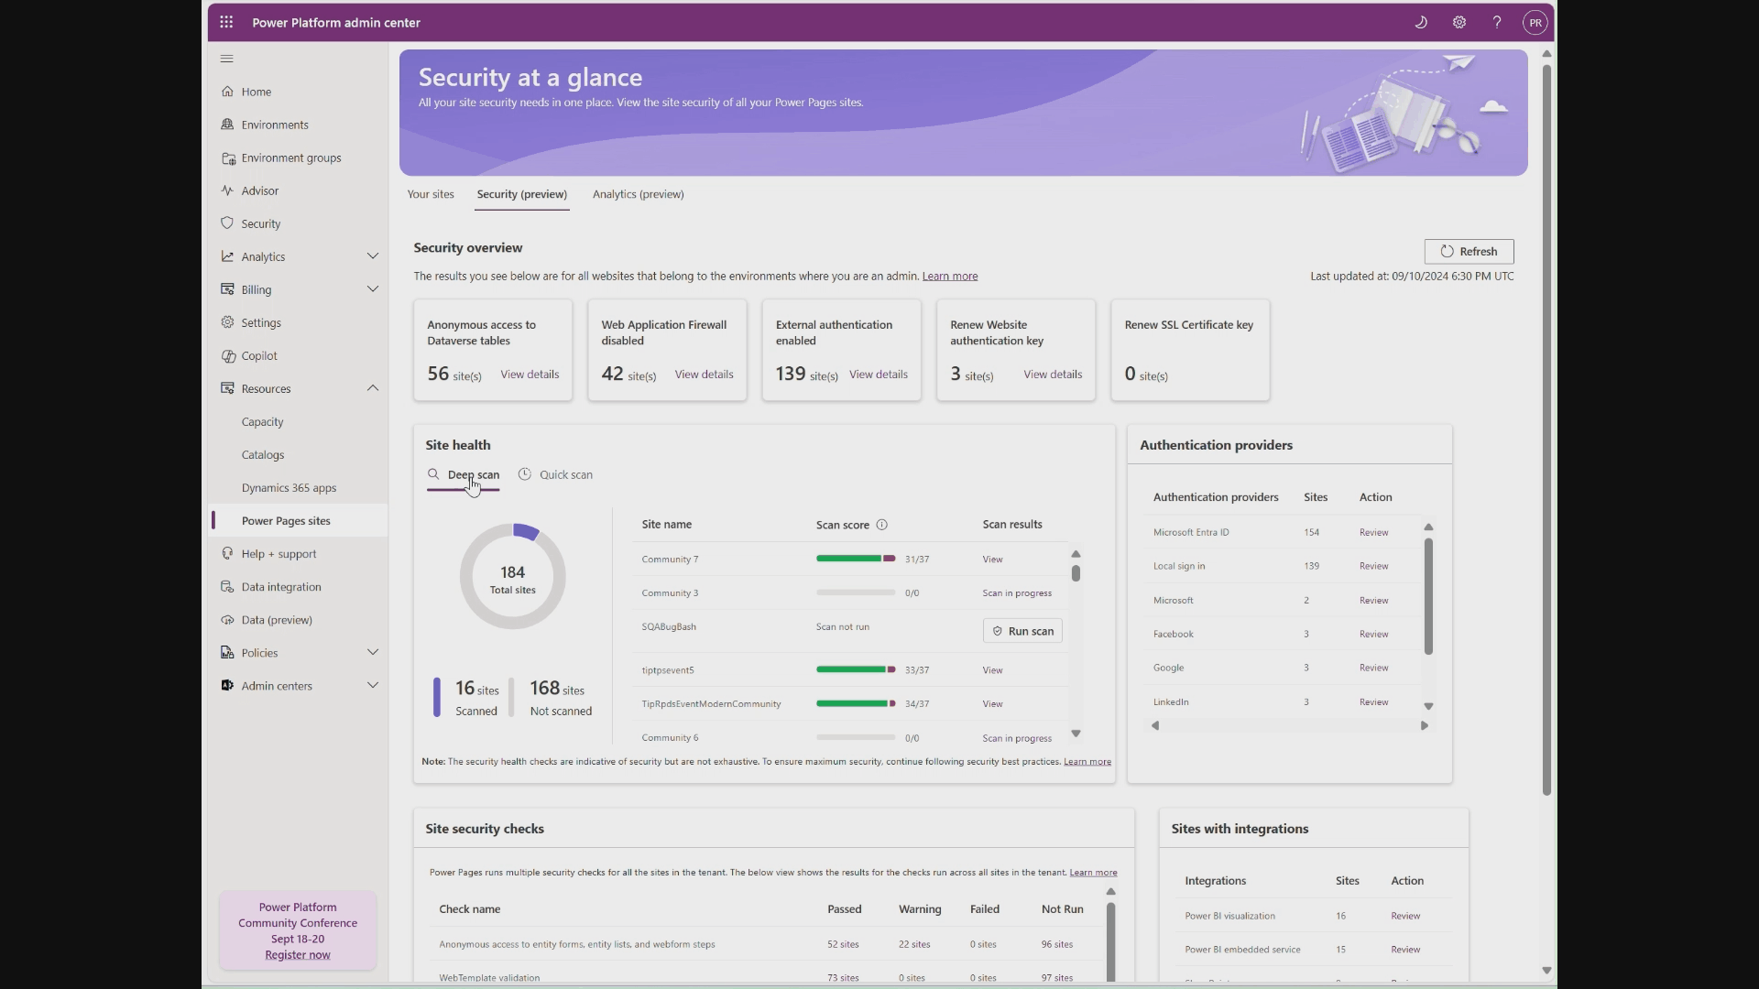Click the help question mark icon
This screenshot has height=989, width=1759.
(x=1497, y=22)
